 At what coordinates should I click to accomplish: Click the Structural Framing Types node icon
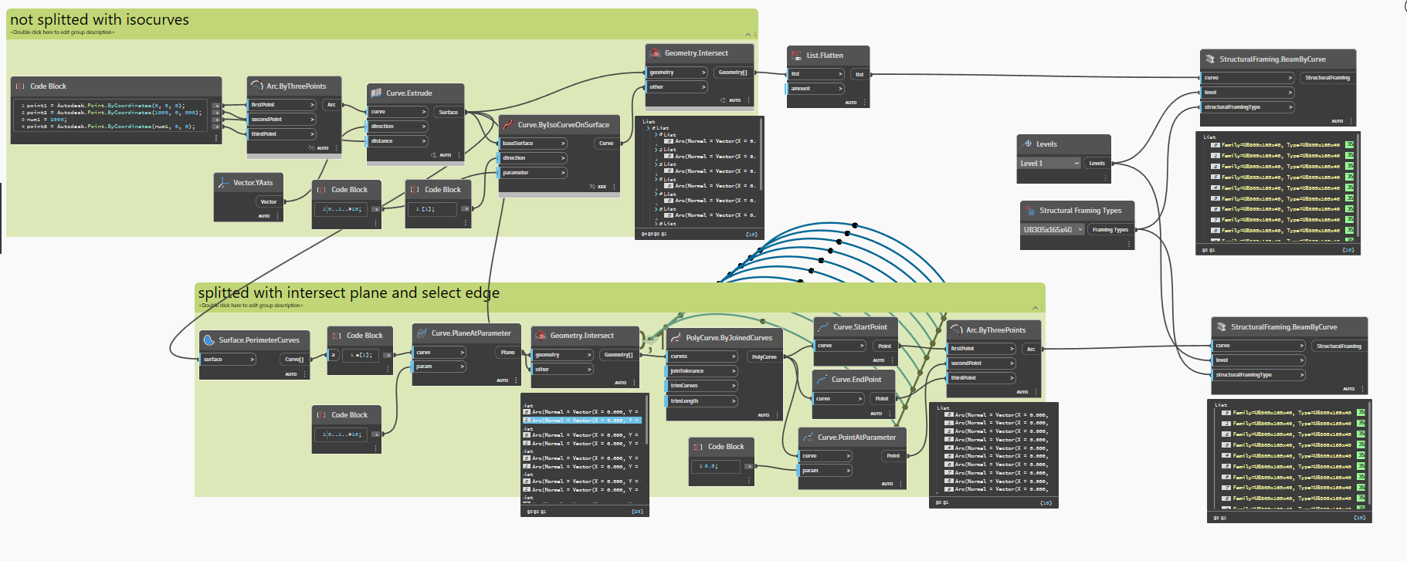tap(1030, 210)
